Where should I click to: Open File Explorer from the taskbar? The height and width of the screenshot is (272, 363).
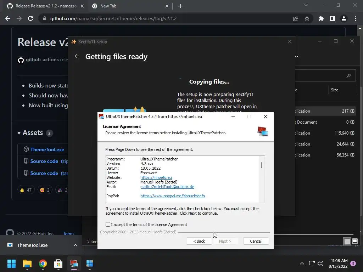pyautogui.click(x=27, y=263)
